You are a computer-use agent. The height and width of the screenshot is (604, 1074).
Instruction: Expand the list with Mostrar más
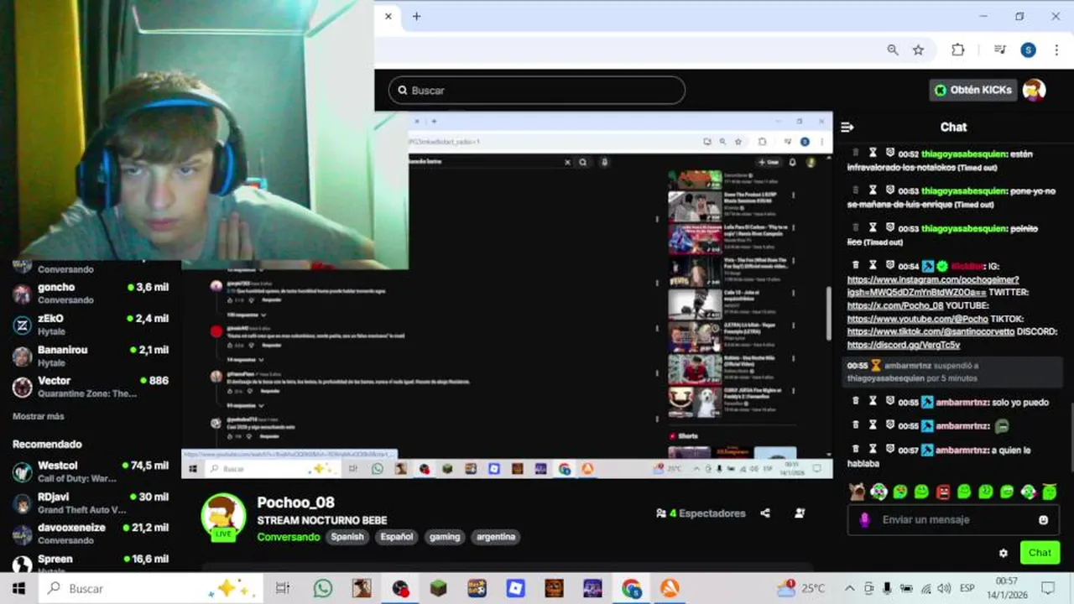click(x=39, y=416)
